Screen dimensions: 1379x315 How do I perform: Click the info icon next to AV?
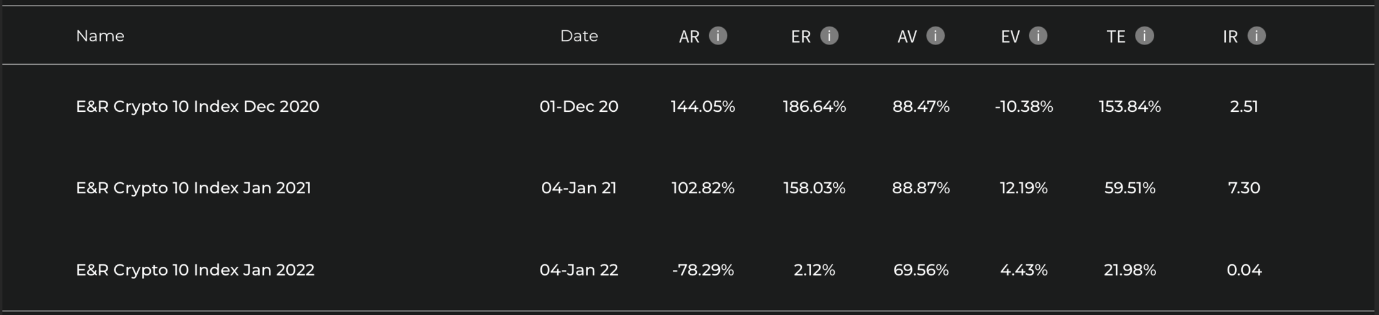[935, 36]
